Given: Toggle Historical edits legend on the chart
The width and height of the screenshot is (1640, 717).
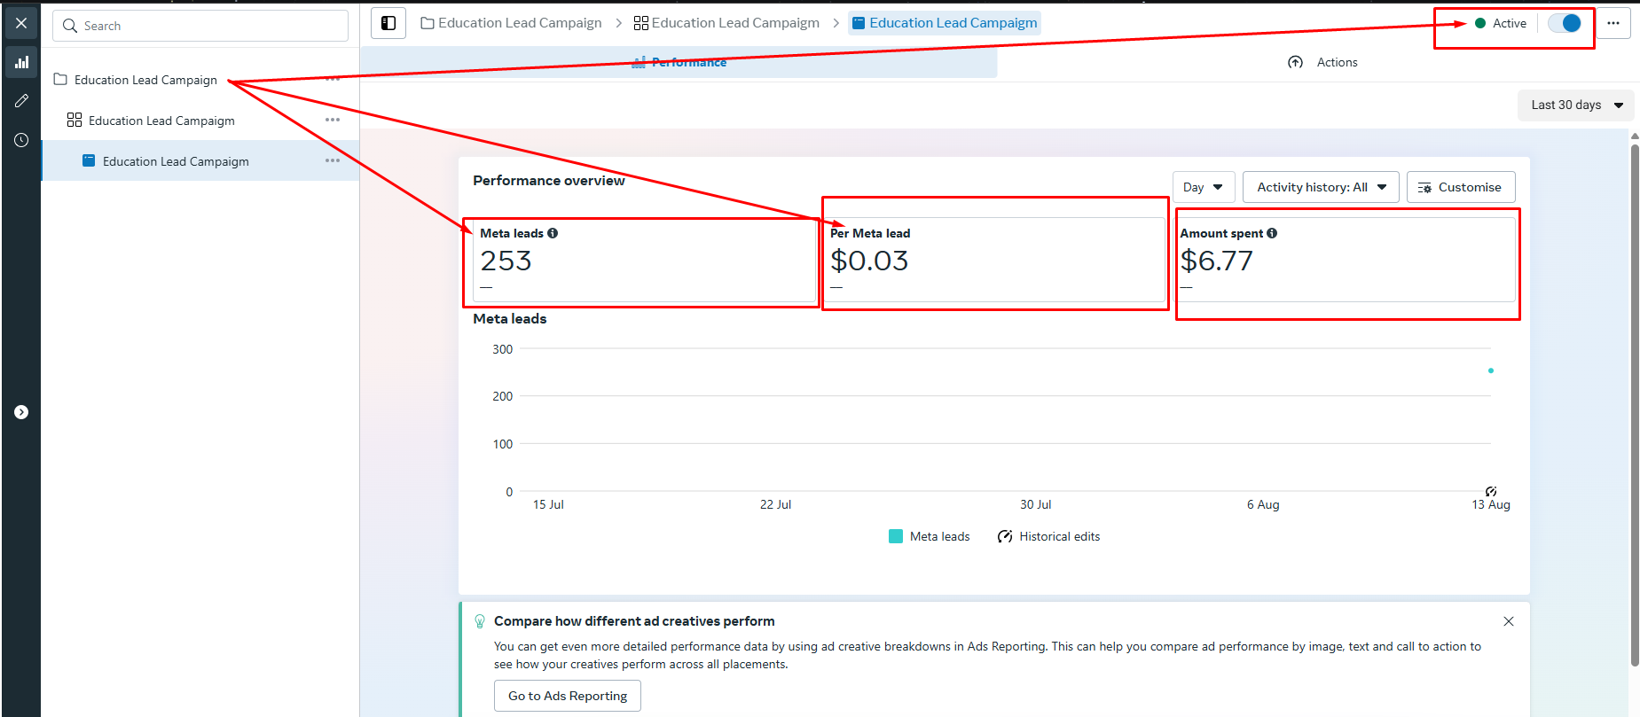Looking at the screenshot, I should [x=1048, y=536].
